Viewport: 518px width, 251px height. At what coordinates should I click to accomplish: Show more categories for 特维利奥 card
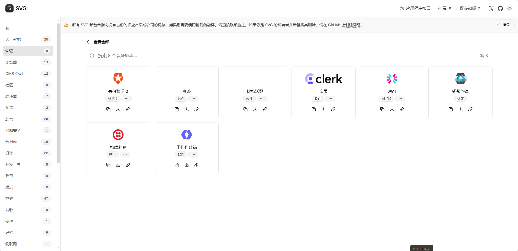125,154
